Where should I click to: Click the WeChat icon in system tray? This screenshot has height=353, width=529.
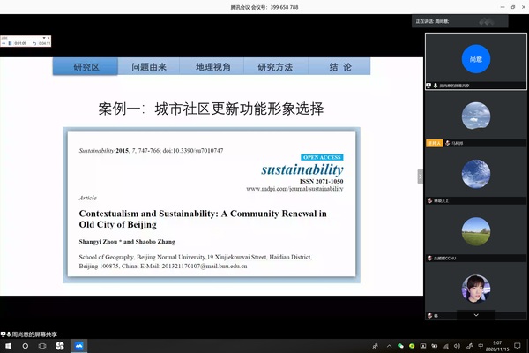pyautogui.click(x=399, y=347)
